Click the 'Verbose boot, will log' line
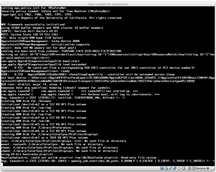 [x=80, y=95]
